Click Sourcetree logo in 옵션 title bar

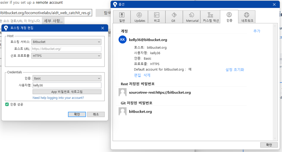tap(115, 4)
